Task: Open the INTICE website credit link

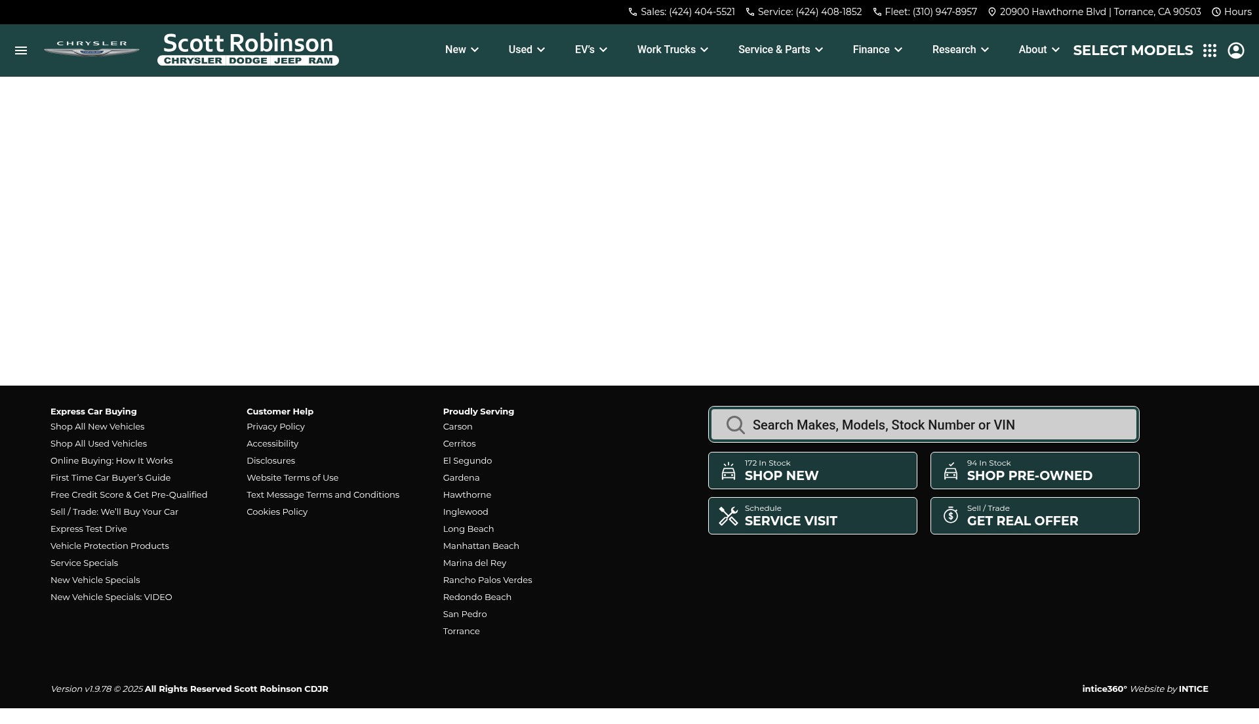Action: pyautogui.click(x=1193, y=689)
